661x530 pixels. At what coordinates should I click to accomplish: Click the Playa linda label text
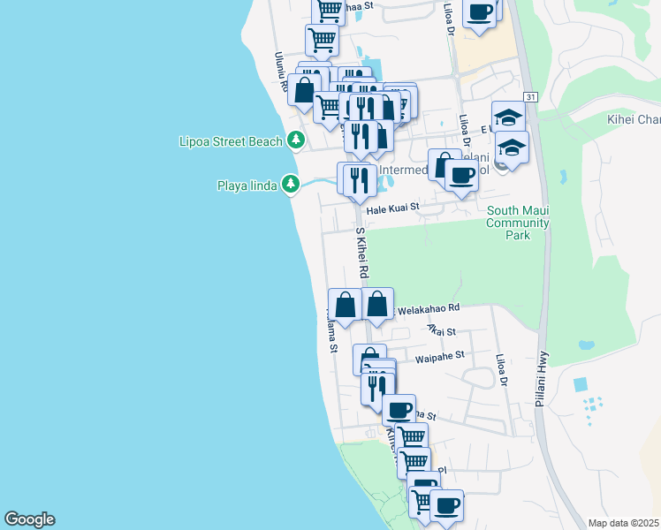point(247,185)
